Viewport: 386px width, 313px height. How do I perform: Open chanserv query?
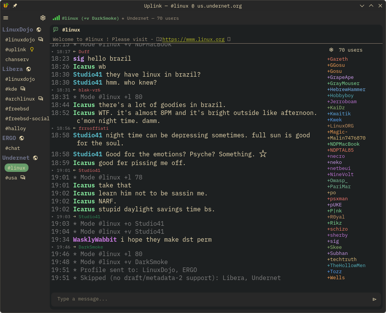click(17, 59)
